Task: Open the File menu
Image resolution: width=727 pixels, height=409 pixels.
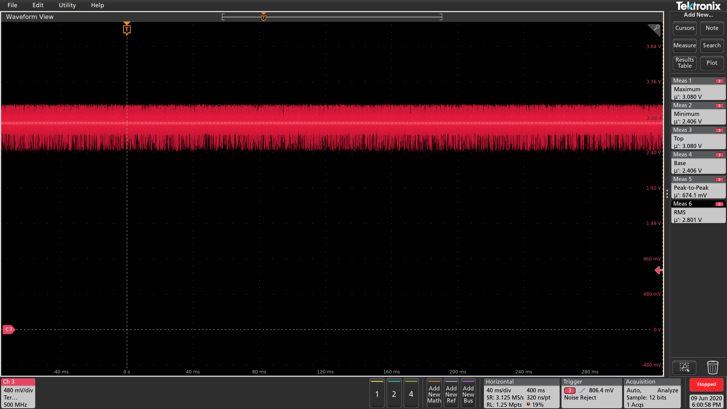Action: point(12,5)
